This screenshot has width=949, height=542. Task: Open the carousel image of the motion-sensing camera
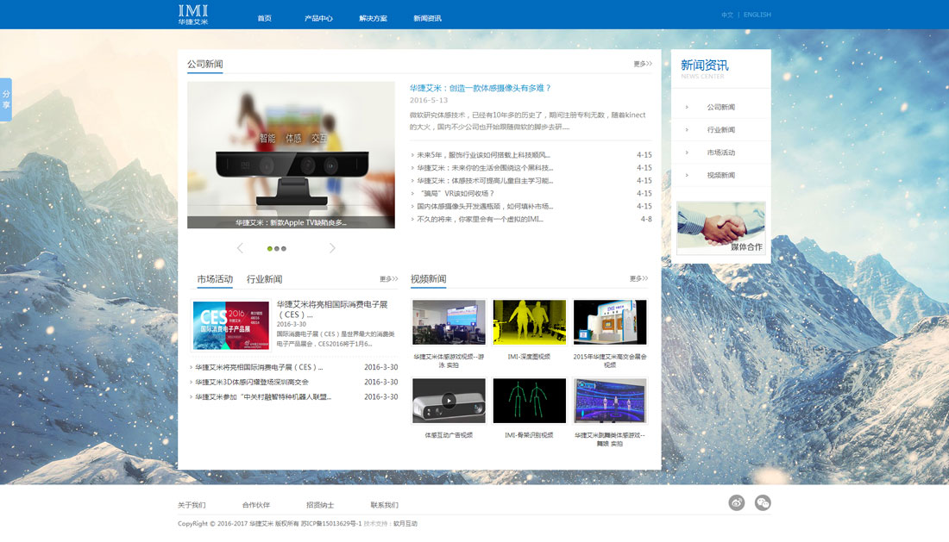(x=291, y=155)
